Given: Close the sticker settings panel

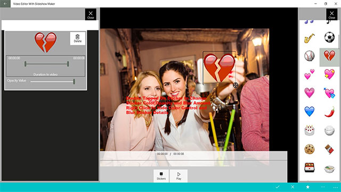Looking at the screenshot, I should (91, 14).
